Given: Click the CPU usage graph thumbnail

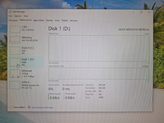Looking at the screenshot, I should (15, 29).
